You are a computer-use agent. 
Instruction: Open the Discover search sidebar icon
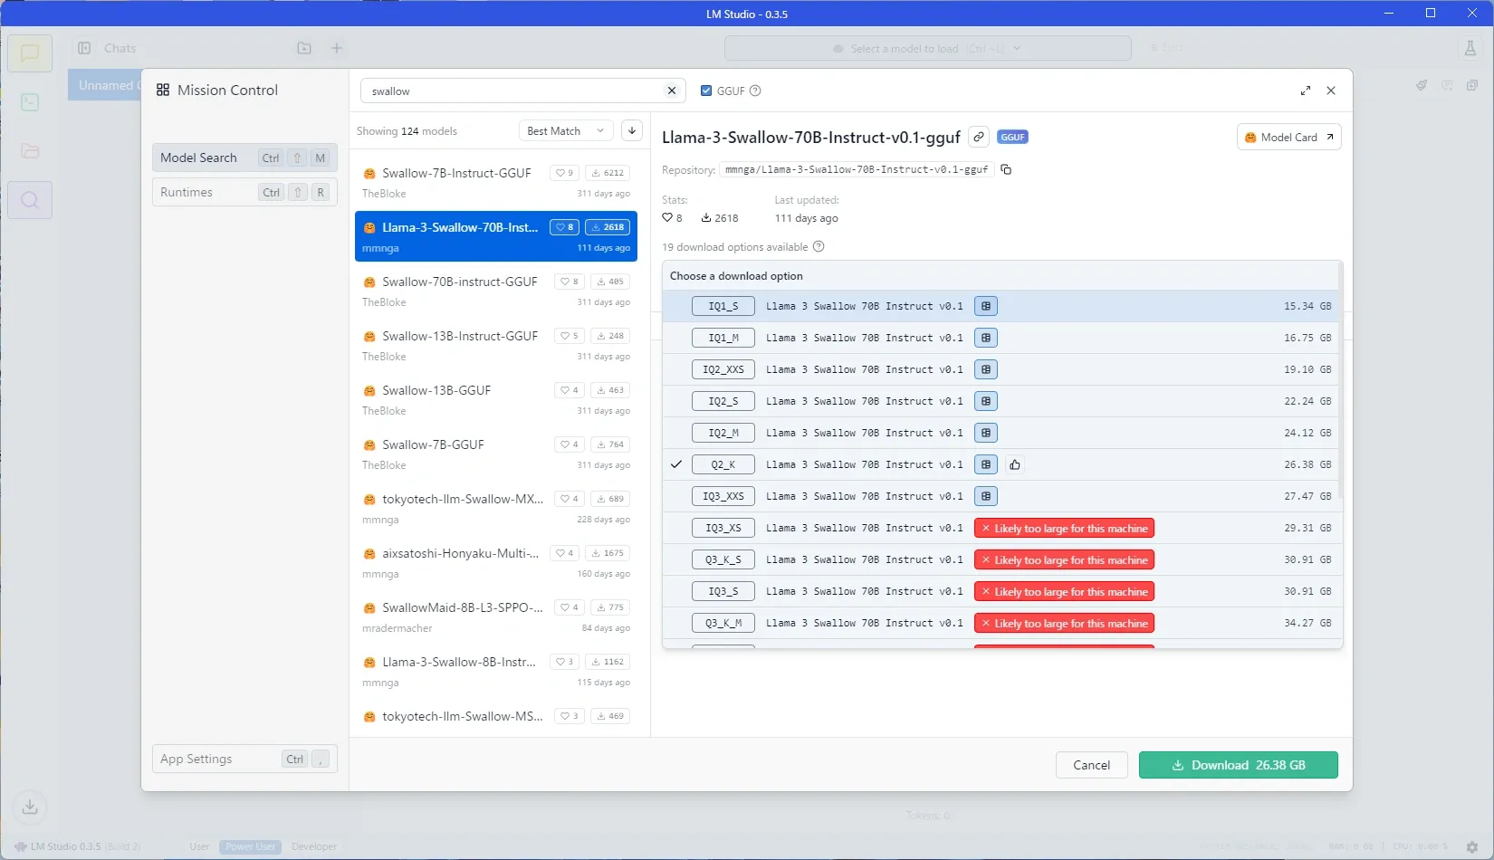30,200
